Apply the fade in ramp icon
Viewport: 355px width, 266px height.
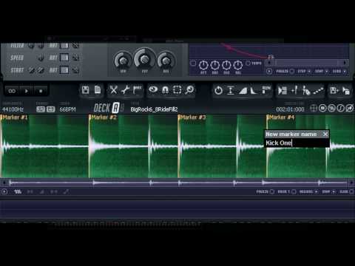click(x=243, y=91)
